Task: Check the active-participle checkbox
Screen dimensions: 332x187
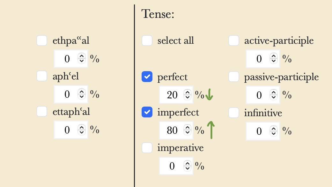Action: pyautogui.click(x=233, y=41)
